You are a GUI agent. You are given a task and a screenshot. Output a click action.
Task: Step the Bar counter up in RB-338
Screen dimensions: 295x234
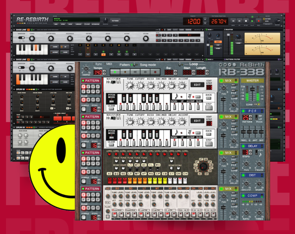(x=176, y=71)
